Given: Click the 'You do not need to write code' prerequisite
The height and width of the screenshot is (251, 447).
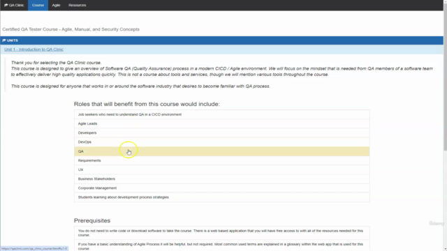Looking at the screenshot, I should [x=222, y=233].
